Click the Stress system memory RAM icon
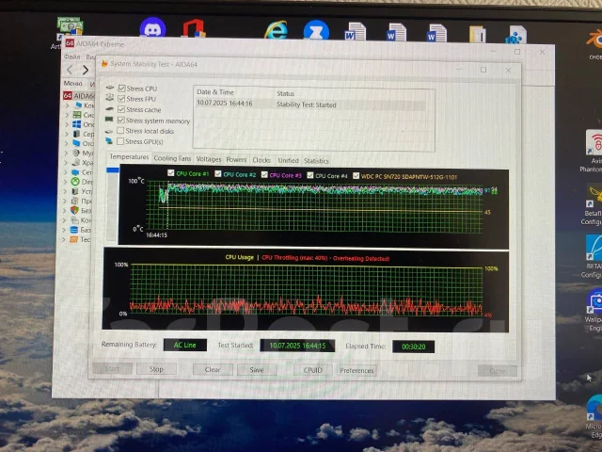This screenshot has width=602, height=452. click(109, 120)
